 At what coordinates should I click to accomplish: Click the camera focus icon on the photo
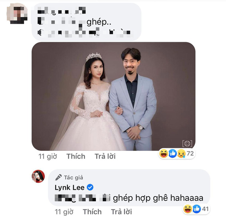point(187,144)
